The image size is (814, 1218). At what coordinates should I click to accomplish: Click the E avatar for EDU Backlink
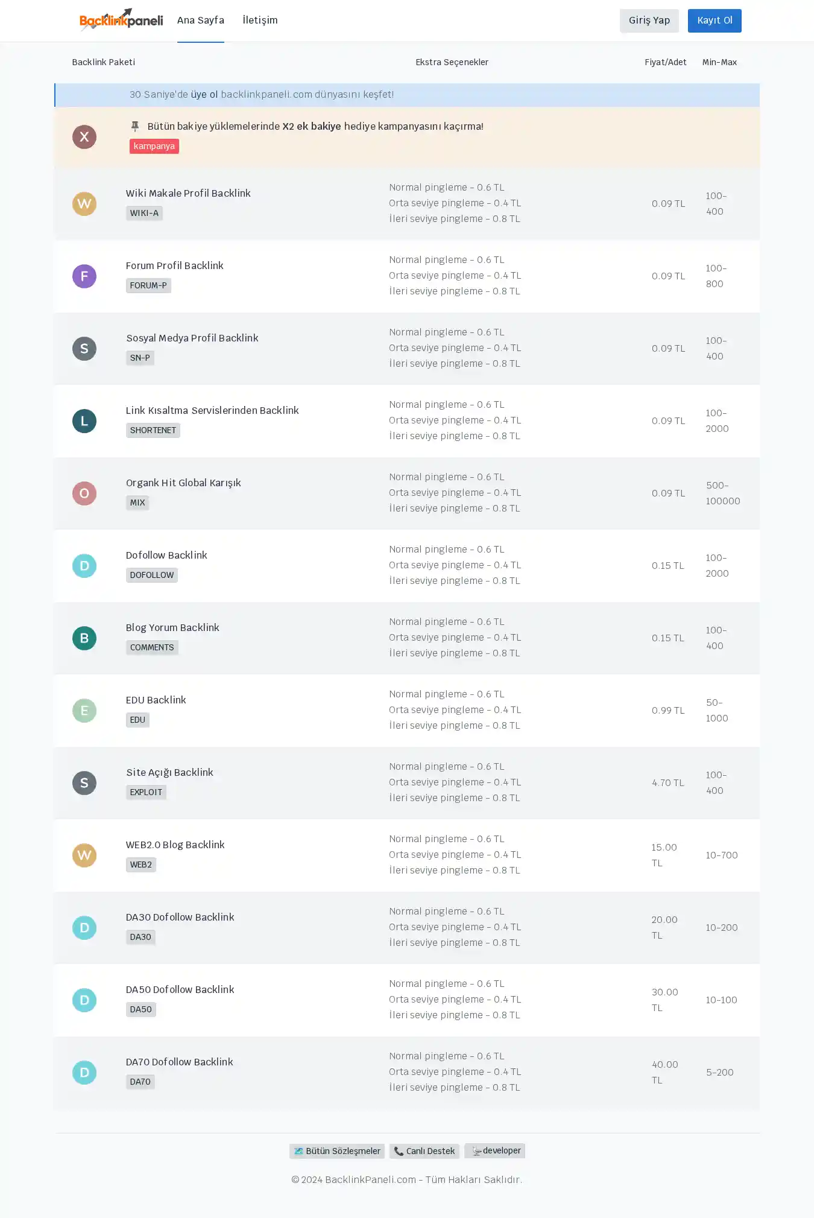pyautogui.click(x=84, y=711)
